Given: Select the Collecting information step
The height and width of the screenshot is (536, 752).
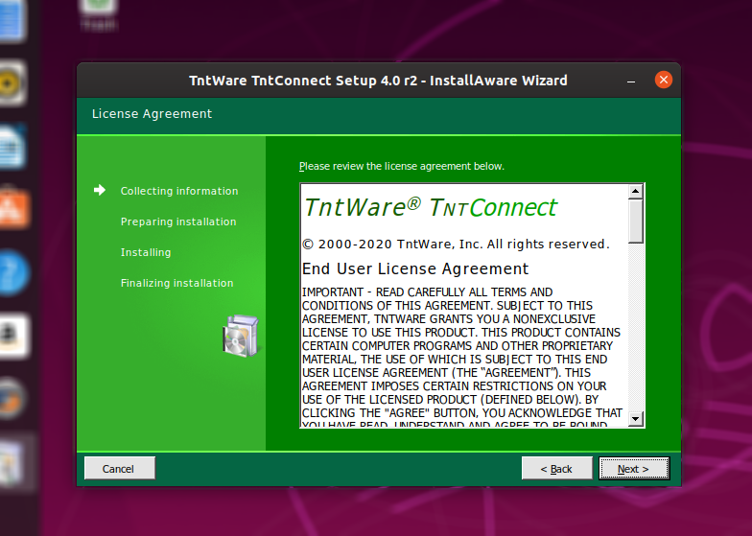Looking at the screenshot, I should (179, 191).
